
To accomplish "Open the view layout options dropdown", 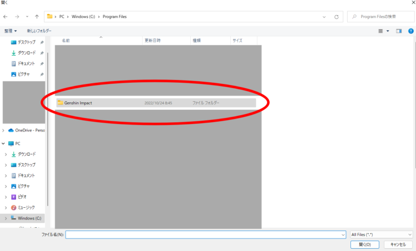I will click(x=388, y=31).
